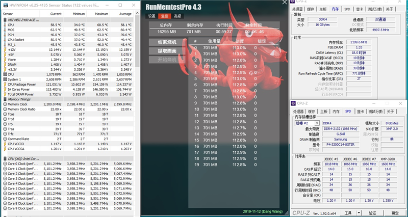Image resolution: width=408 pixels, height=217 pixels.
Task: Click HWiNFO scrollbar up arrow
Action: click(x=137, y=13)
